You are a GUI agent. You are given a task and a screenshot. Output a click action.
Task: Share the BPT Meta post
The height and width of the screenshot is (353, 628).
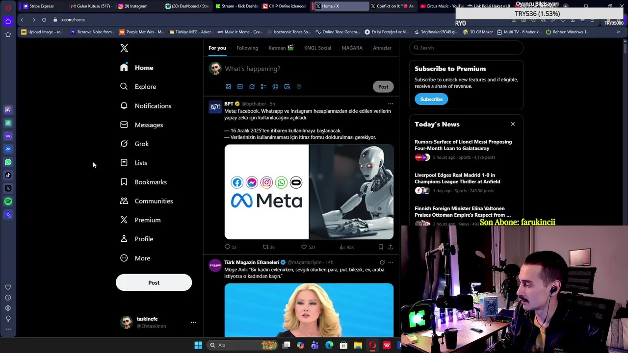point(391,247)
